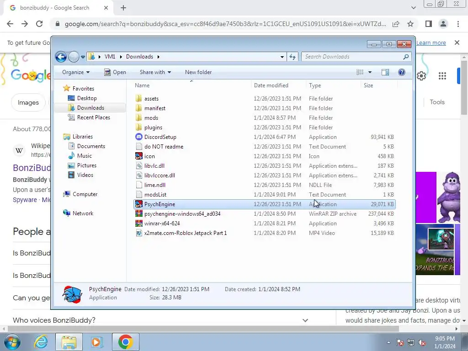Click Learn more link in Chrome
Image resolution: width=468 pixels, height=351 pixels.
click(431, 43)
